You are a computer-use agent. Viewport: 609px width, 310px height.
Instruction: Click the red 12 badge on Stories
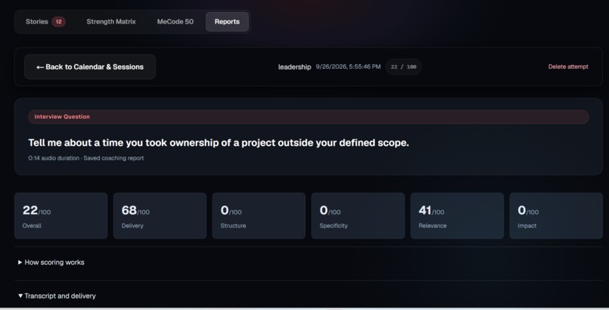tap(59, 22)
